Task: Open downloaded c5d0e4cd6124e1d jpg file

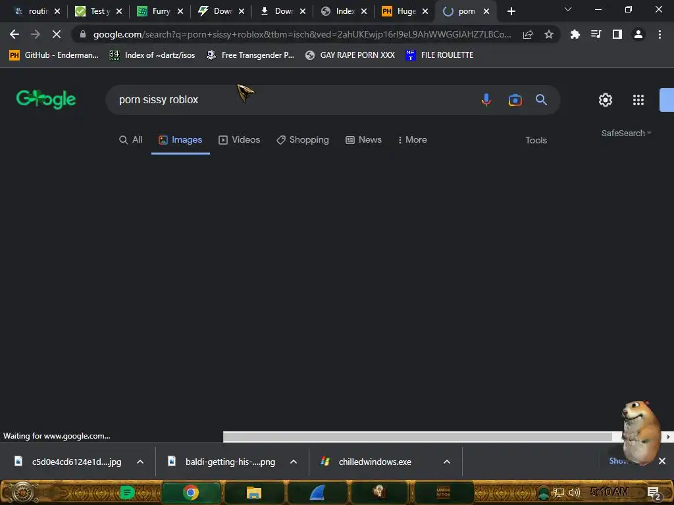Action: [x=68, y=462]
